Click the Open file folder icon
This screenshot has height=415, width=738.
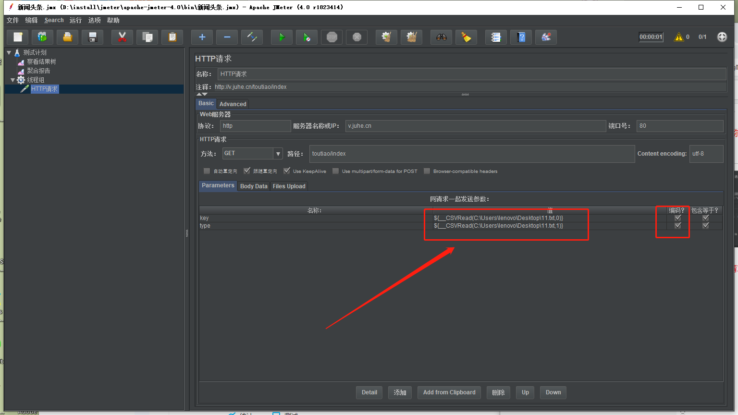(x=67, y=37)
